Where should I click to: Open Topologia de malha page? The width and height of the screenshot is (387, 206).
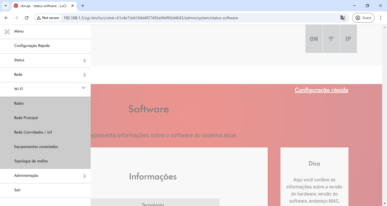coord(31,161)
